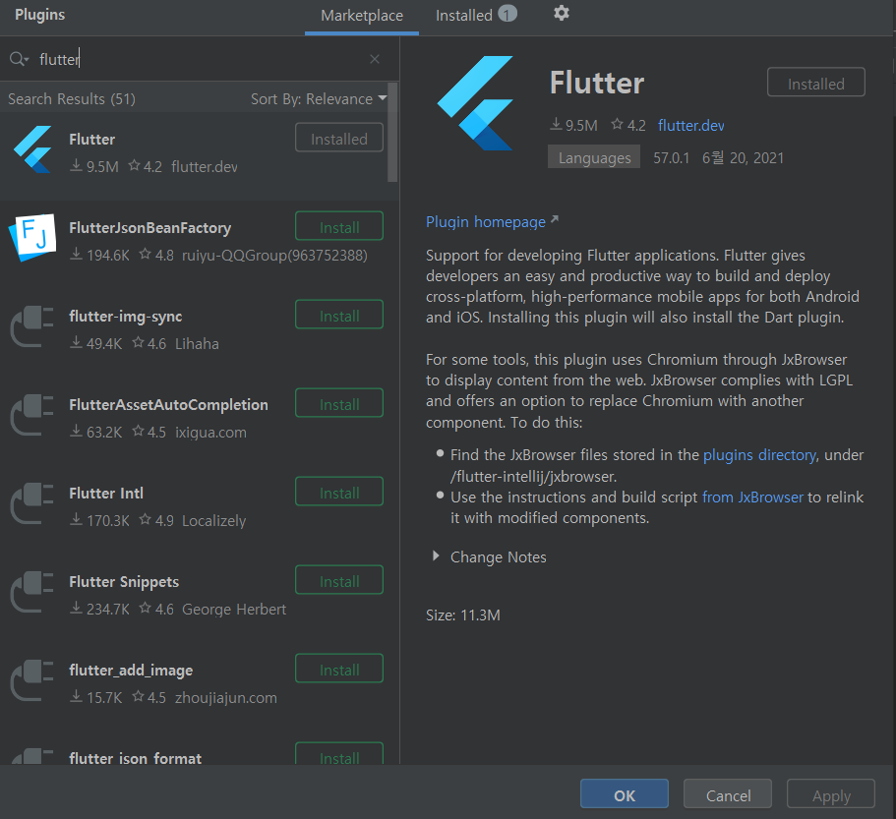Install the flutter_json_format plugin
Screen dimensions: 896x819
click(x=339, y=754)
